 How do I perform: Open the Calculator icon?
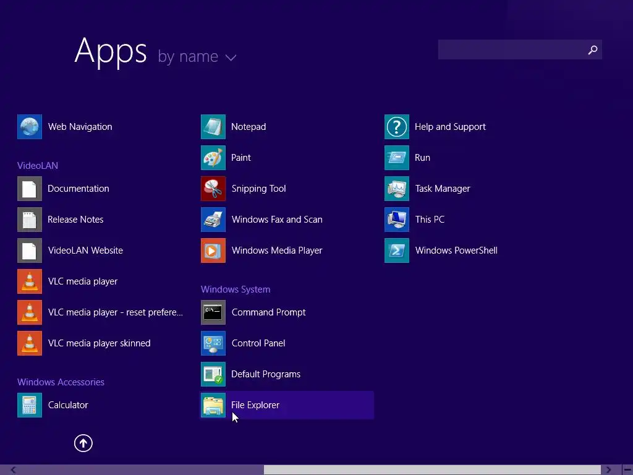click(x=30, y=404)
